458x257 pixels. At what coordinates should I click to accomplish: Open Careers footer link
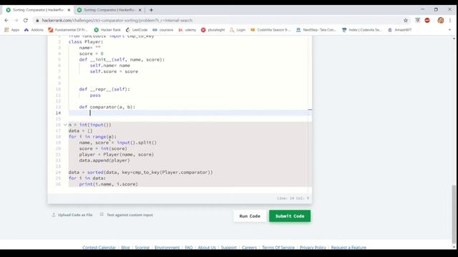pyautogui.click(x=249, y=248)
